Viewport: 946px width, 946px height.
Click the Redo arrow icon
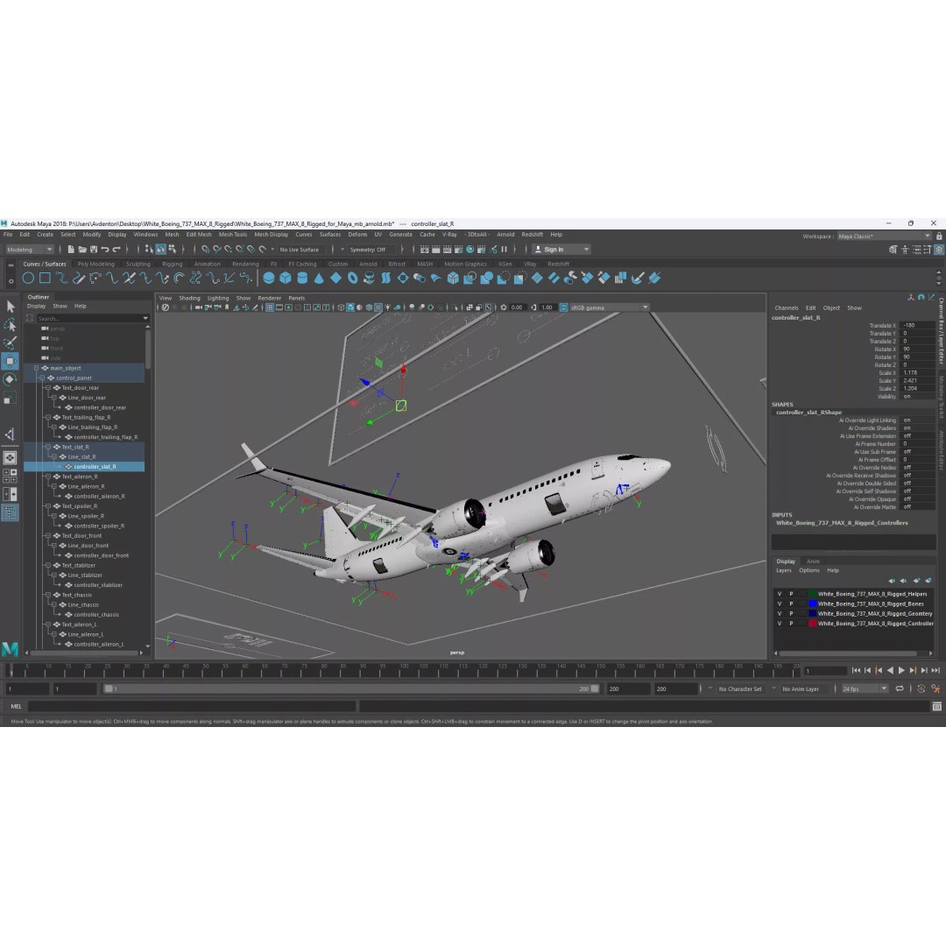click(x=116, y=249)
